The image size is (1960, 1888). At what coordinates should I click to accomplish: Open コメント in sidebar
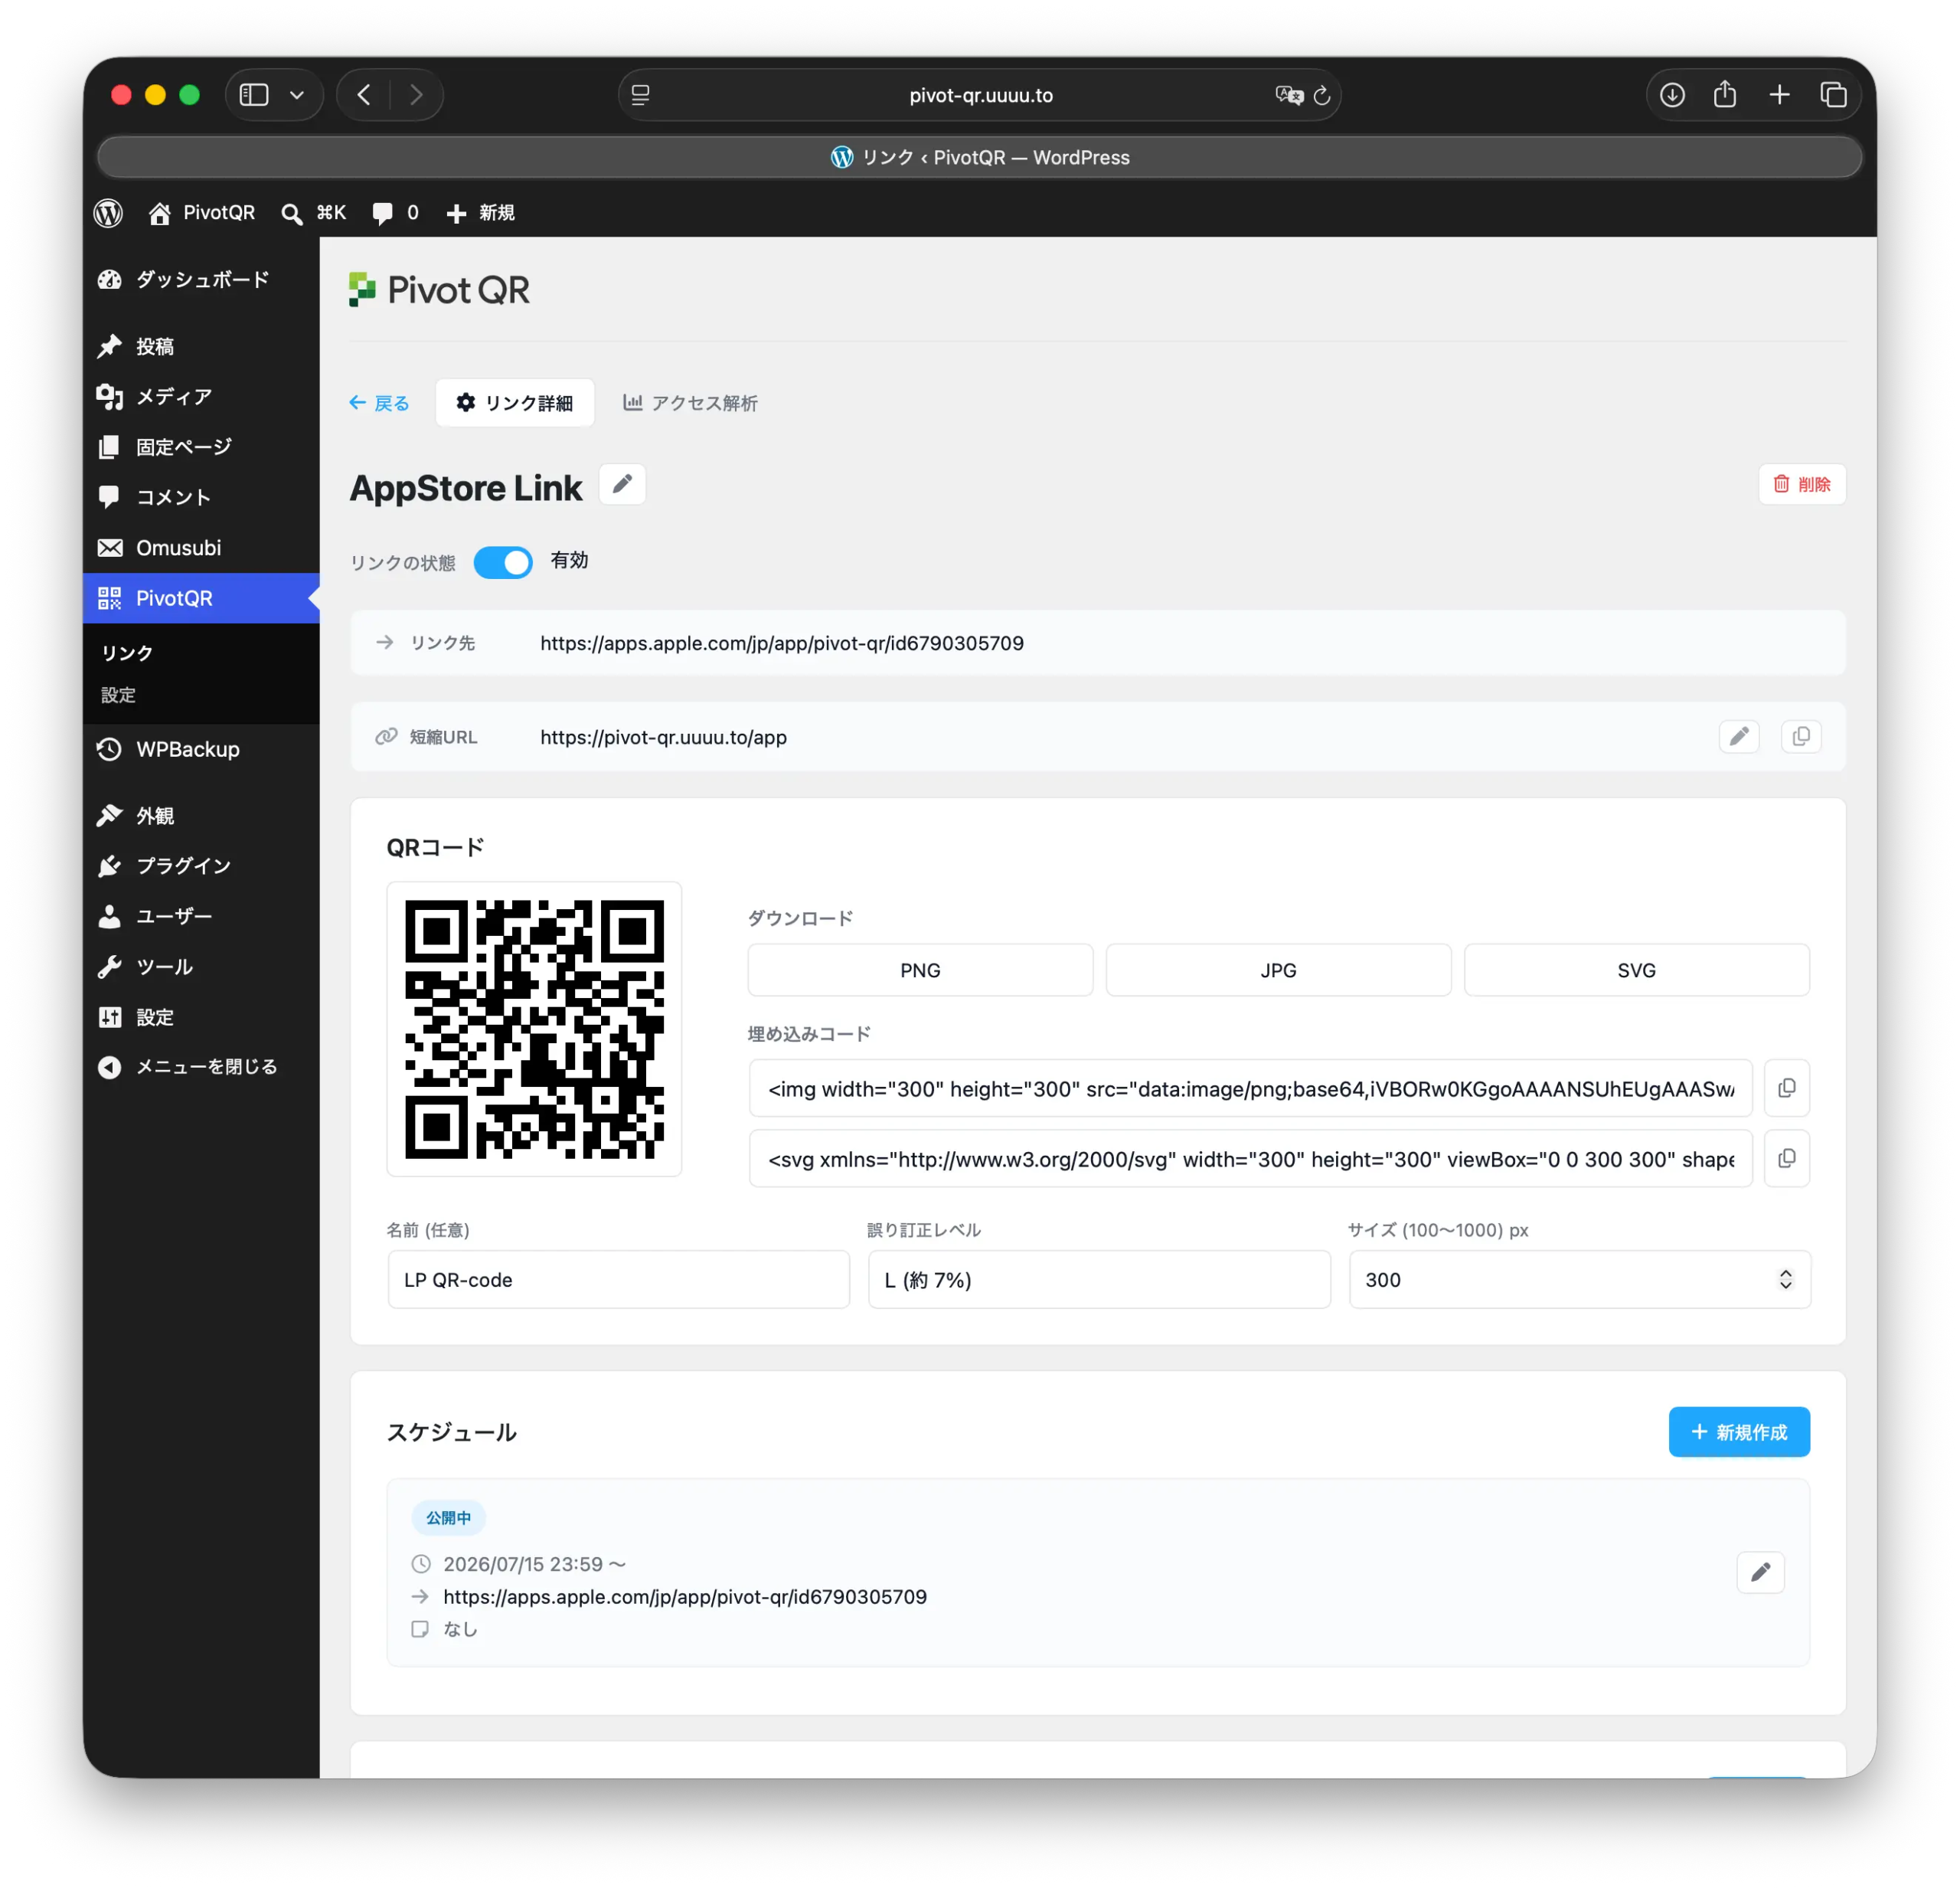point(201,497)
